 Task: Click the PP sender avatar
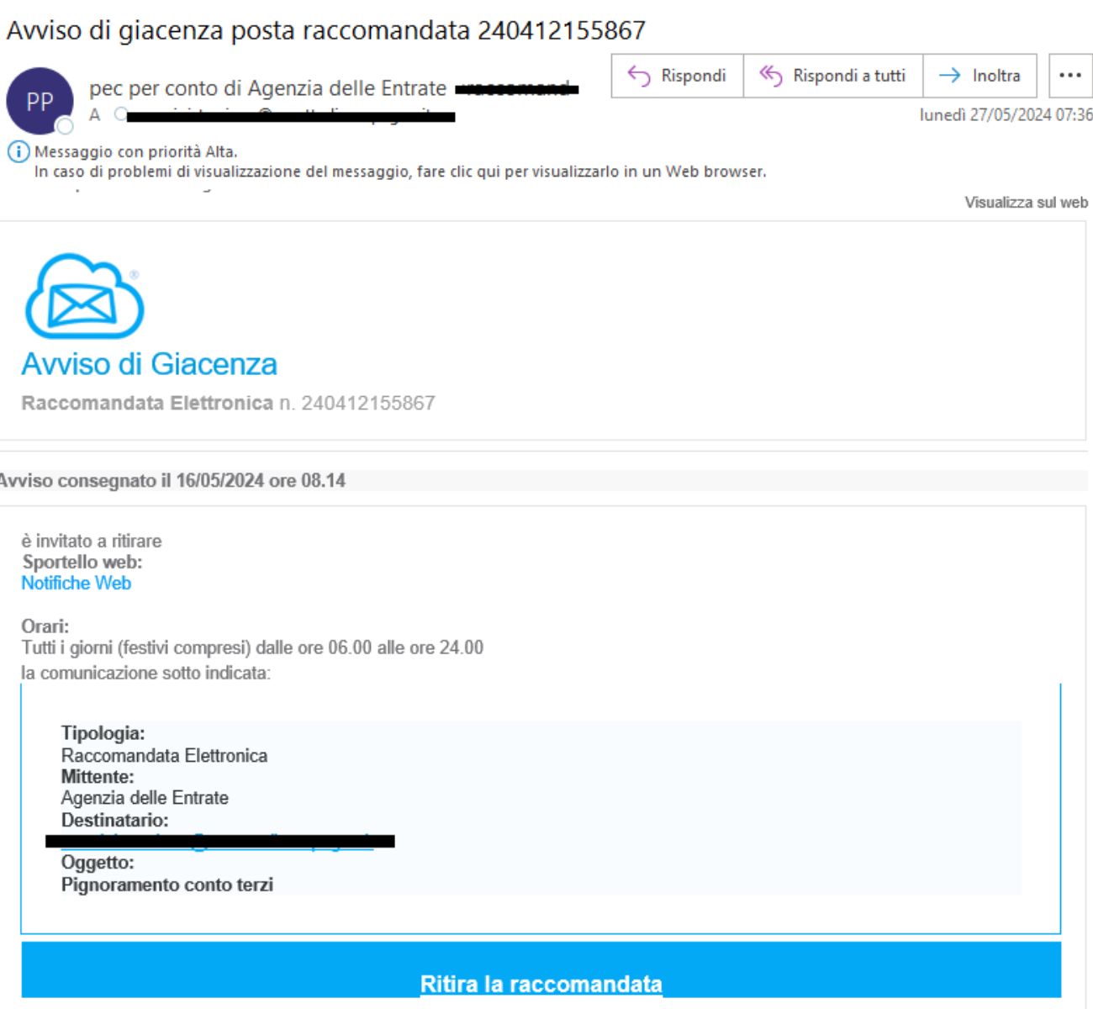click(39, 101)
